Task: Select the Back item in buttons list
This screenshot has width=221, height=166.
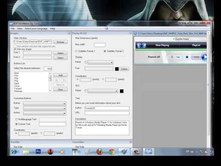Action: (17, 83)
